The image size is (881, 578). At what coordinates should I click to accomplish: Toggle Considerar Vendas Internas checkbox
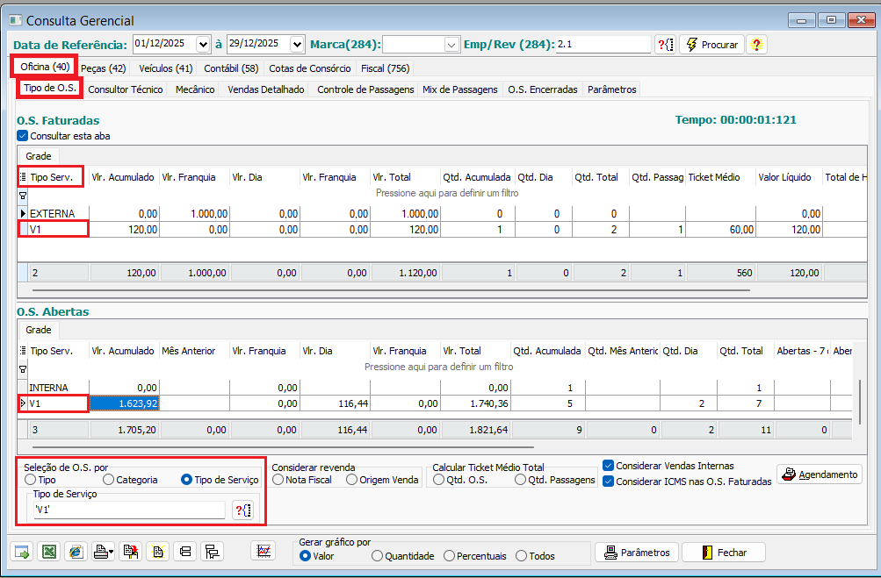coord(609,466)
